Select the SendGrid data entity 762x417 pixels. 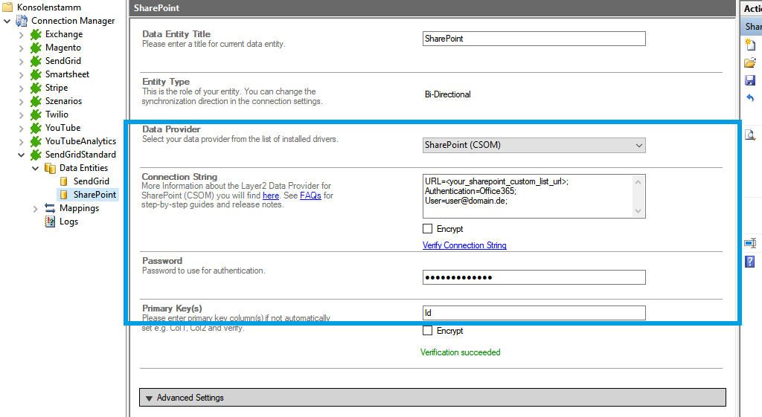pos(91,181)
